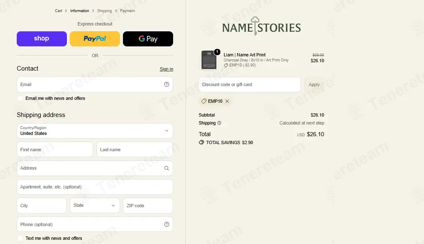
Task: Click the 'Charcoal Gray / 8x10 in / Art Print Only' text
Action: (x=256, y=60)
